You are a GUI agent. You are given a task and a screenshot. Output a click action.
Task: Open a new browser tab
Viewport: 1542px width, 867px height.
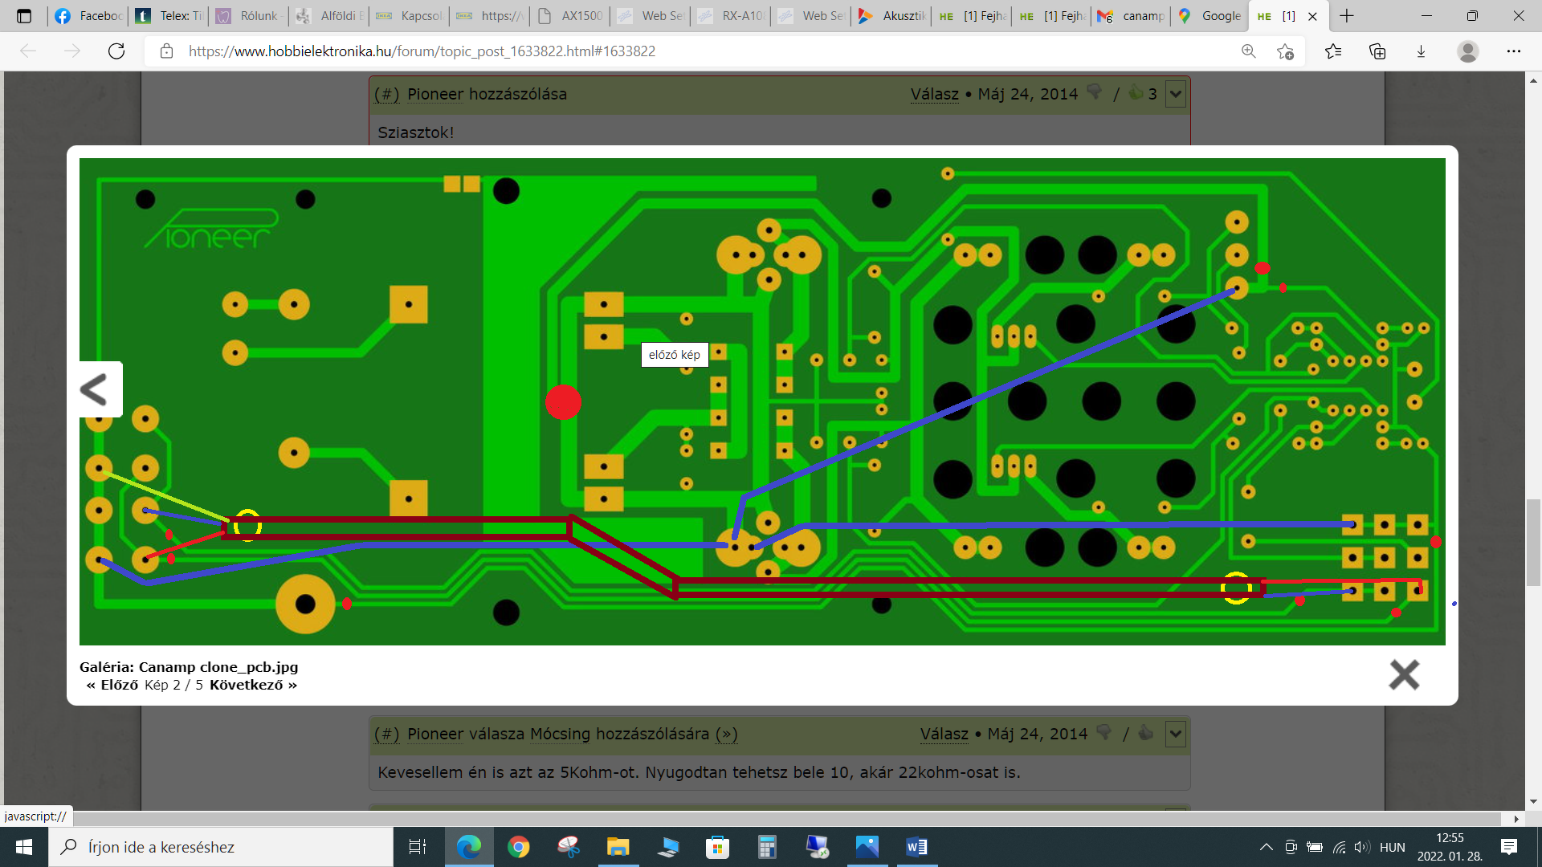pyautogui.click(x=1347, y=16)
